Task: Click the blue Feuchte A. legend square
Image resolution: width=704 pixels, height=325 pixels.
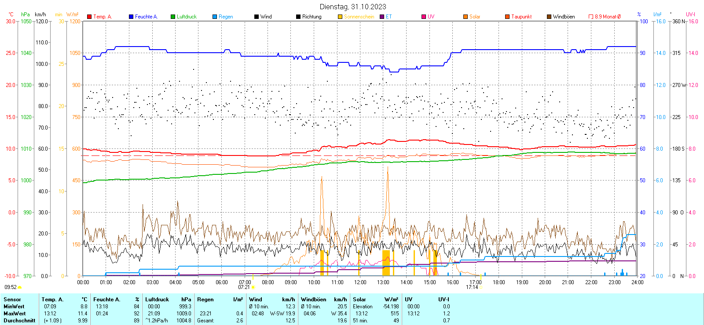Action: click(131, 17)
